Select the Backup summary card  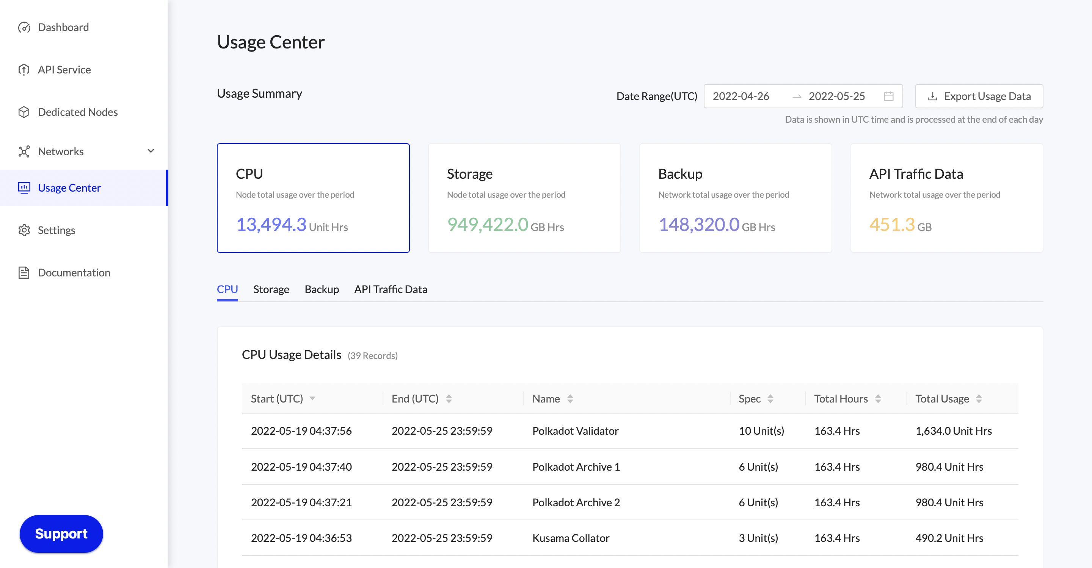tap(735, 198)
